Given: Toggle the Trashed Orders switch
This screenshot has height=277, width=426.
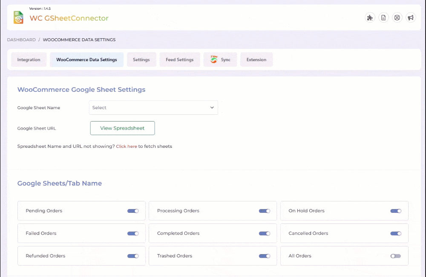Looking at the screenshot, I should point(265,256).
